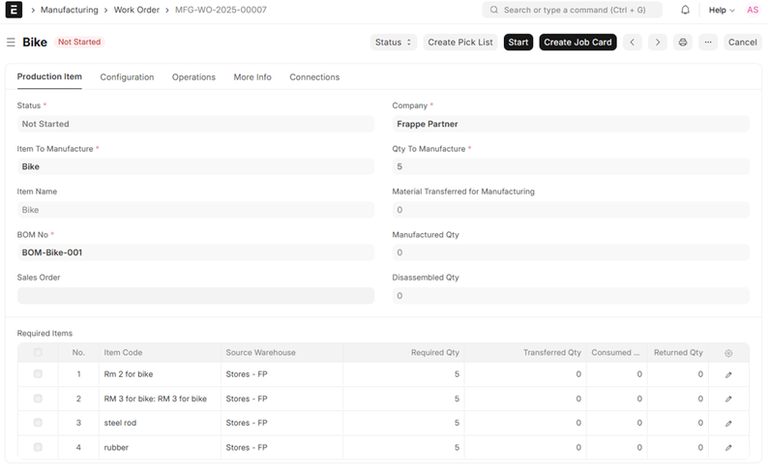Open the three-dots more actions menu
The image size is (769, 472).
[708, 43]
